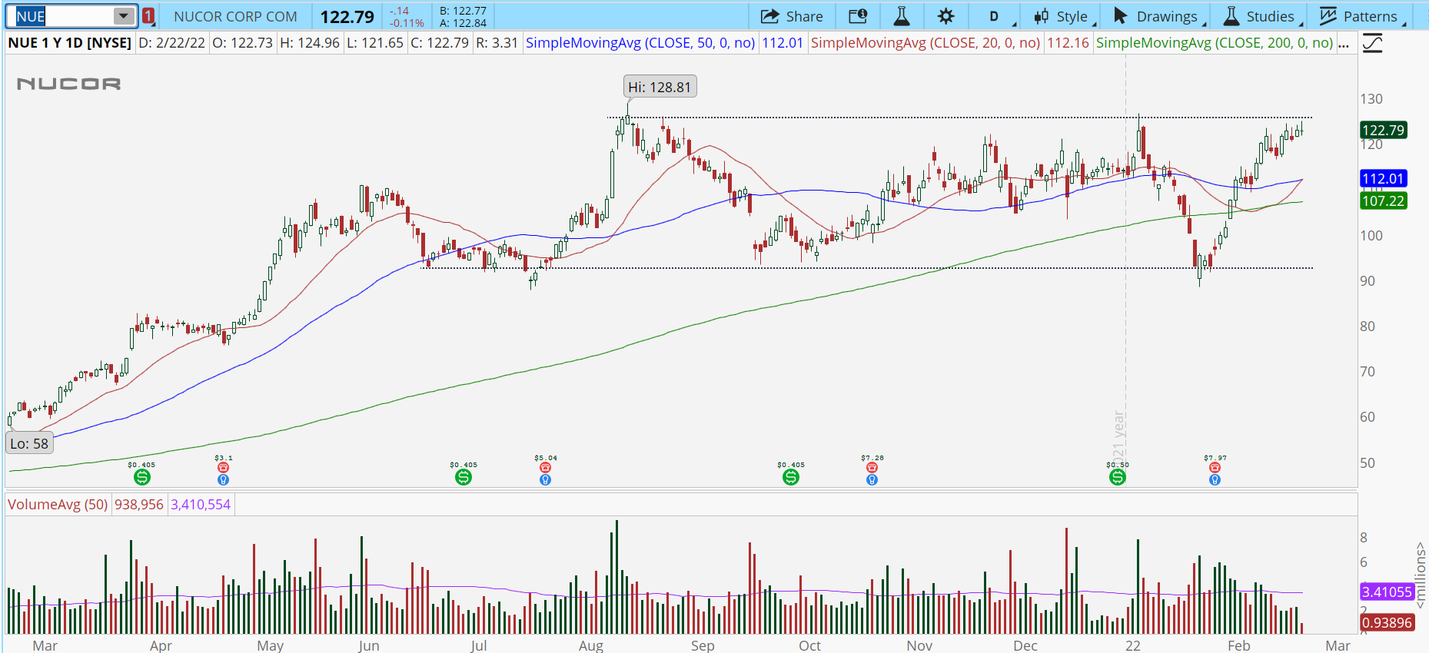
Task: Click the ellipsis after the 200 SMA label
Action: point(1344,43)
